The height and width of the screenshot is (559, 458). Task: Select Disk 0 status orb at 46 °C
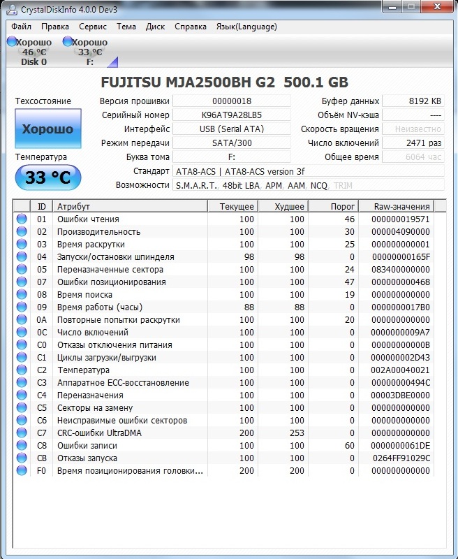click(x=11, y=43)
